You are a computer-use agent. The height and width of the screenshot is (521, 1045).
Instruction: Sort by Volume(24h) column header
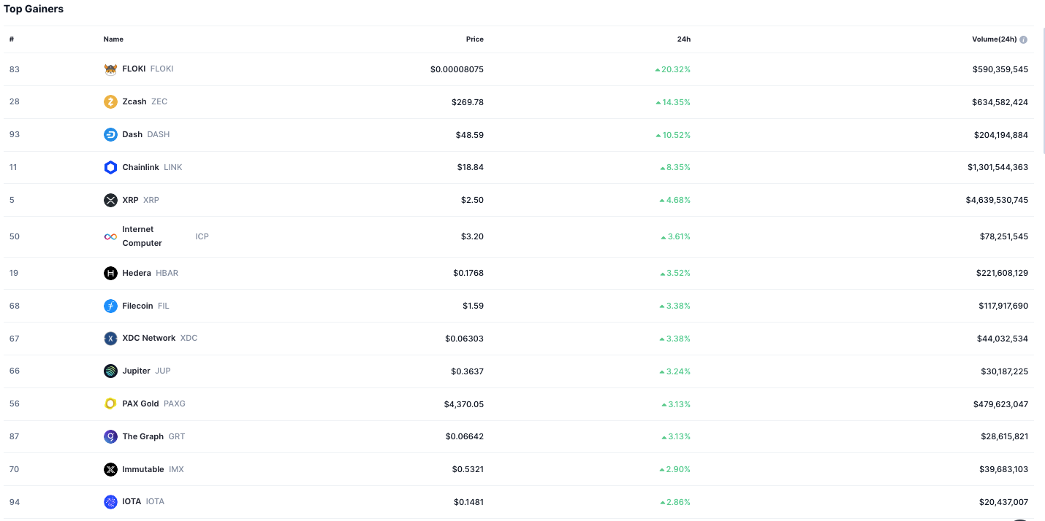click(x=994, y=39)
